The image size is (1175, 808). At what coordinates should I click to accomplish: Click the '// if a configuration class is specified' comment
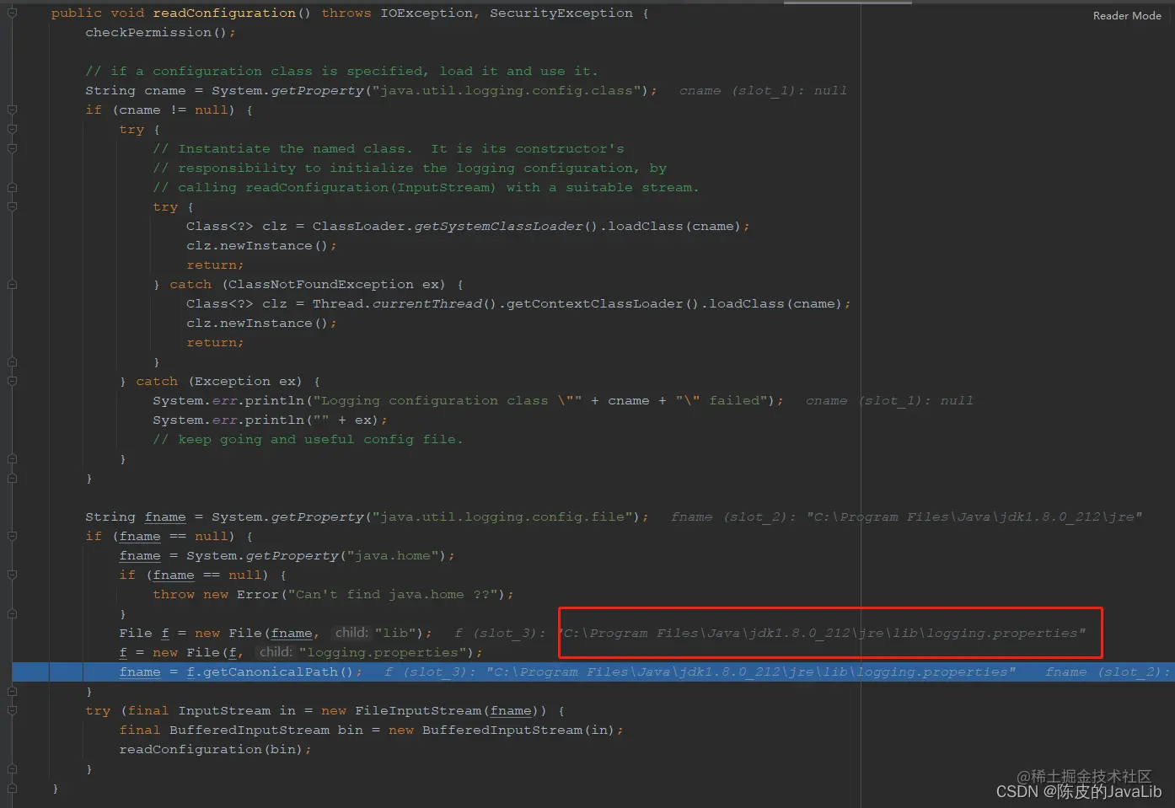tap(341, 72)
